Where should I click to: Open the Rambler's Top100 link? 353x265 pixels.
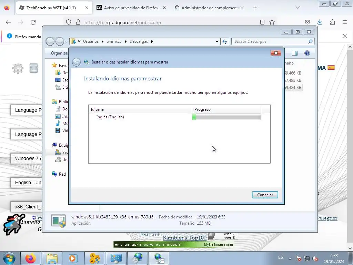coord(185,237)
